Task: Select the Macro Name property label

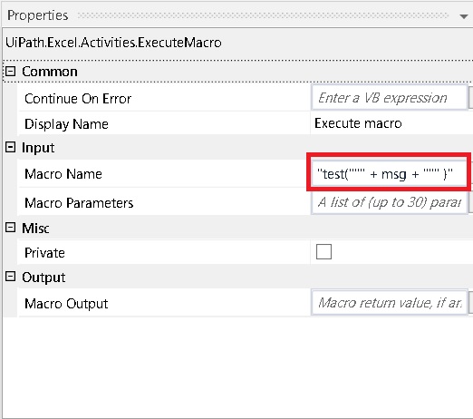Action: tap(63, 174)
